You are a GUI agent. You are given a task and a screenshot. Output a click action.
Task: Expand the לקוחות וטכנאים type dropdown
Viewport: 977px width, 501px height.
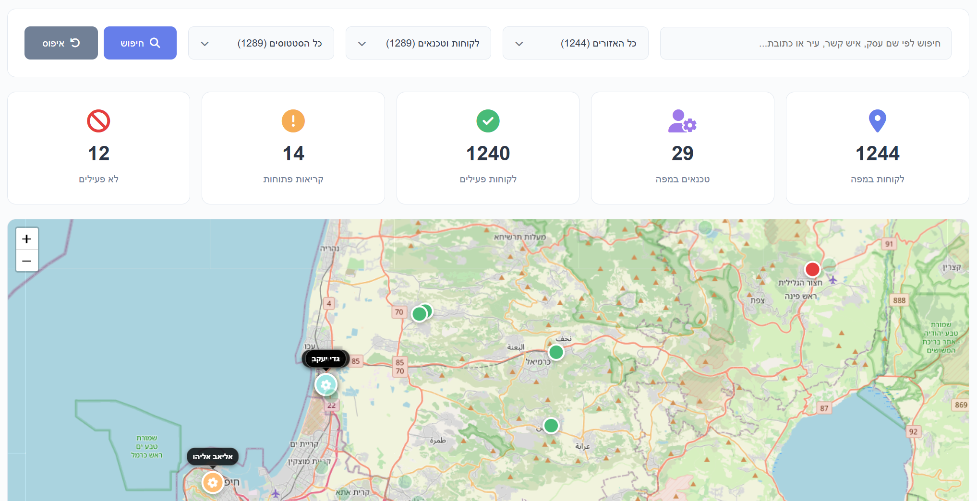418,43
